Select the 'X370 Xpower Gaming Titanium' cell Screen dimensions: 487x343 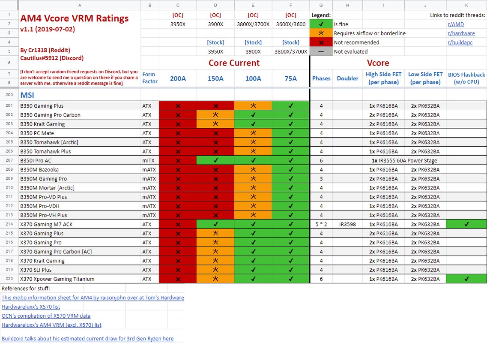[80, 279]
